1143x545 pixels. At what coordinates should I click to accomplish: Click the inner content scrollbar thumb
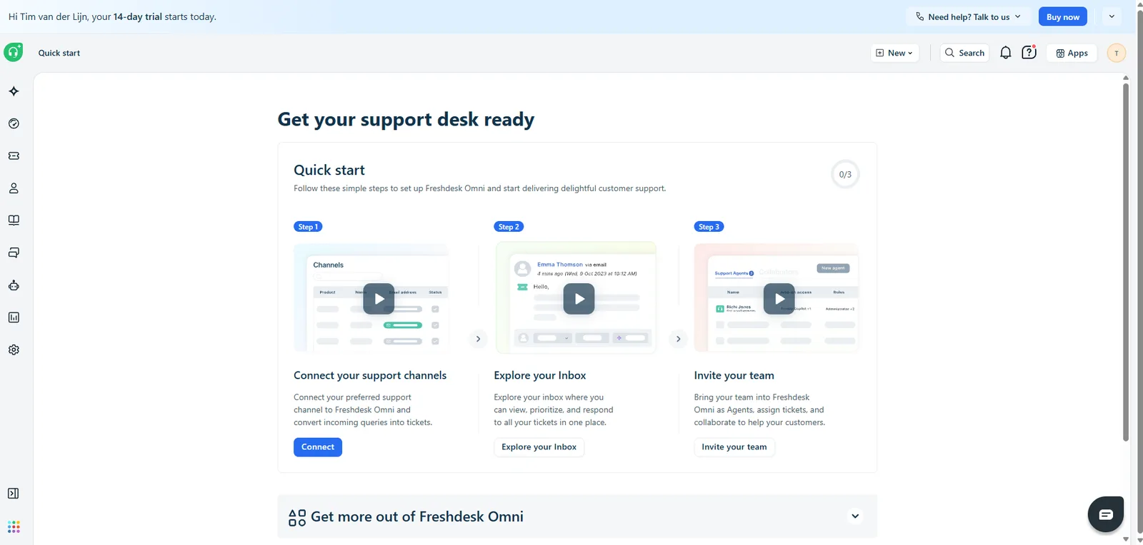[x=1125, y=262]
